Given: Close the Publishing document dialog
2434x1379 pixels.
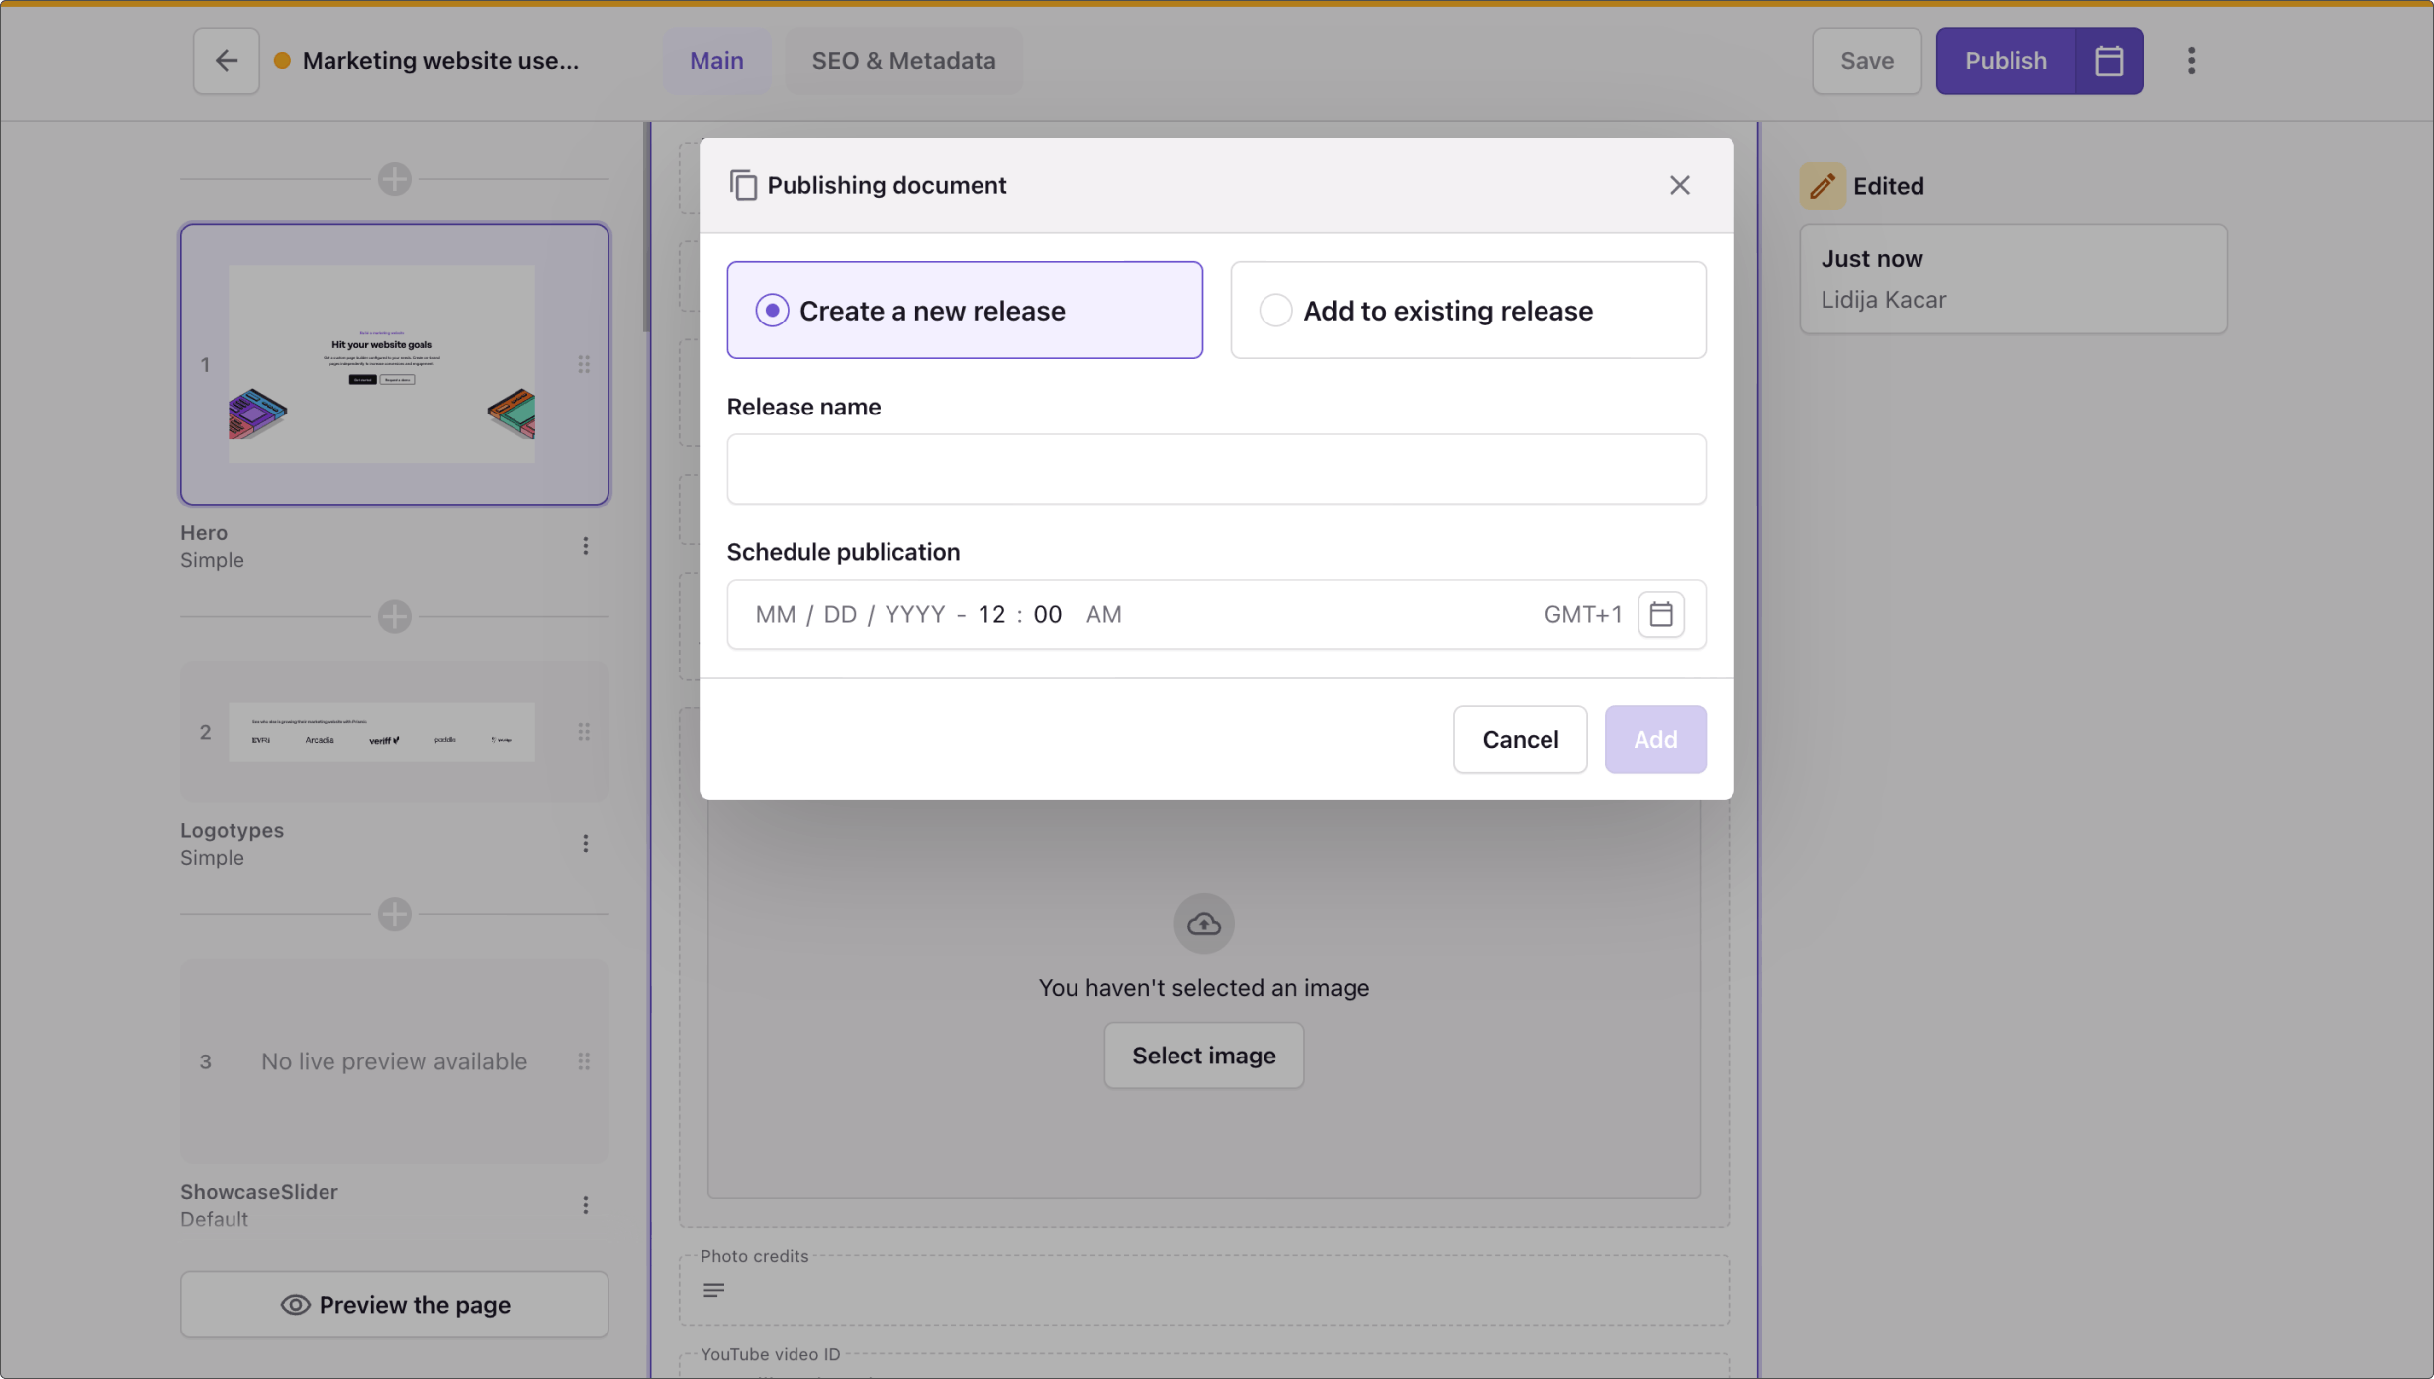Looking at the screenshot, I should [1679, 185].
